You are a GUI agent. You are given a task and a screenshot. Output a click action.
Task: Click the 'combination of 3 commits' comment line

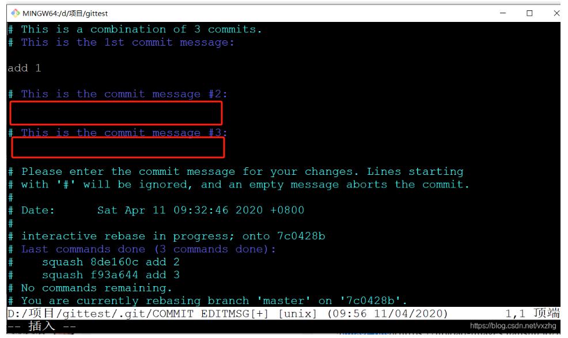tap(135, 29)
